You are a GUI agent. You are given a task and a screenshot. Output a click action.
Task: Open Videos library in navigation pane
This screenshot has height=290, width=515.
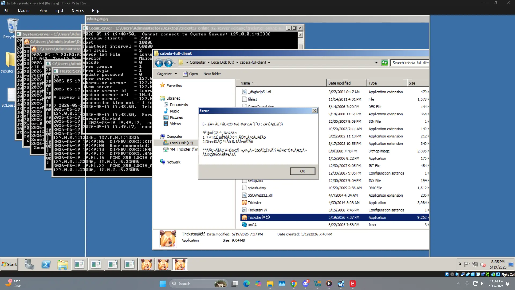click(172, 124)
